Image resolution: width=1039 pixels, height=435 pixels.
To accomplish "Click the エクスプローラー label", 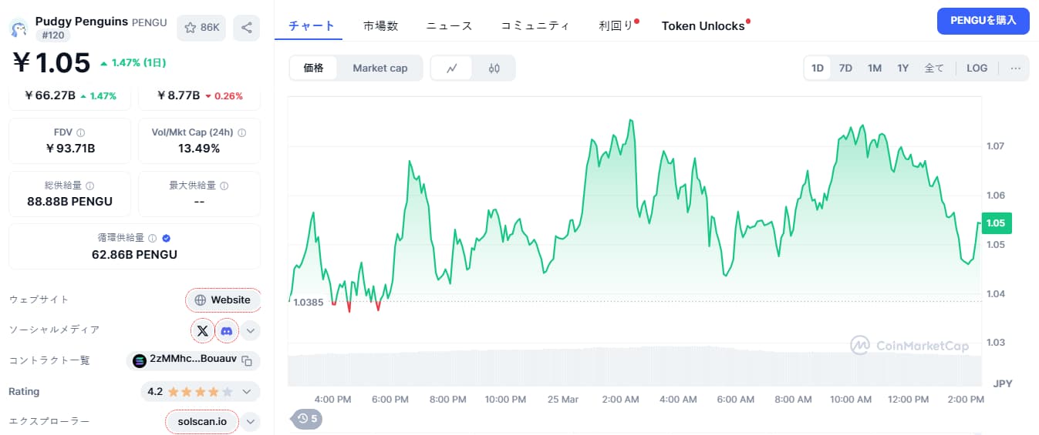I will click(49, 421).
